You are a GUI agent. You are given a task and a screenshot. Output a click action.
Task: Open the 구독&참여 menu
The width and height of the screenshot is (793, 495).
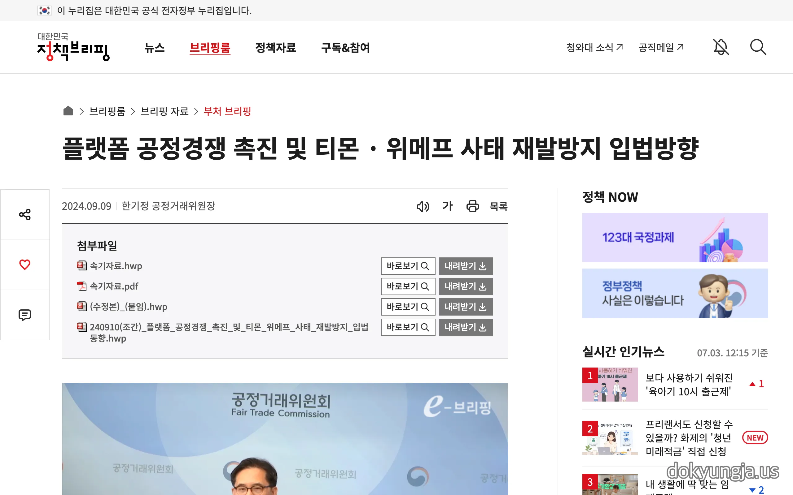click(345, 48)
